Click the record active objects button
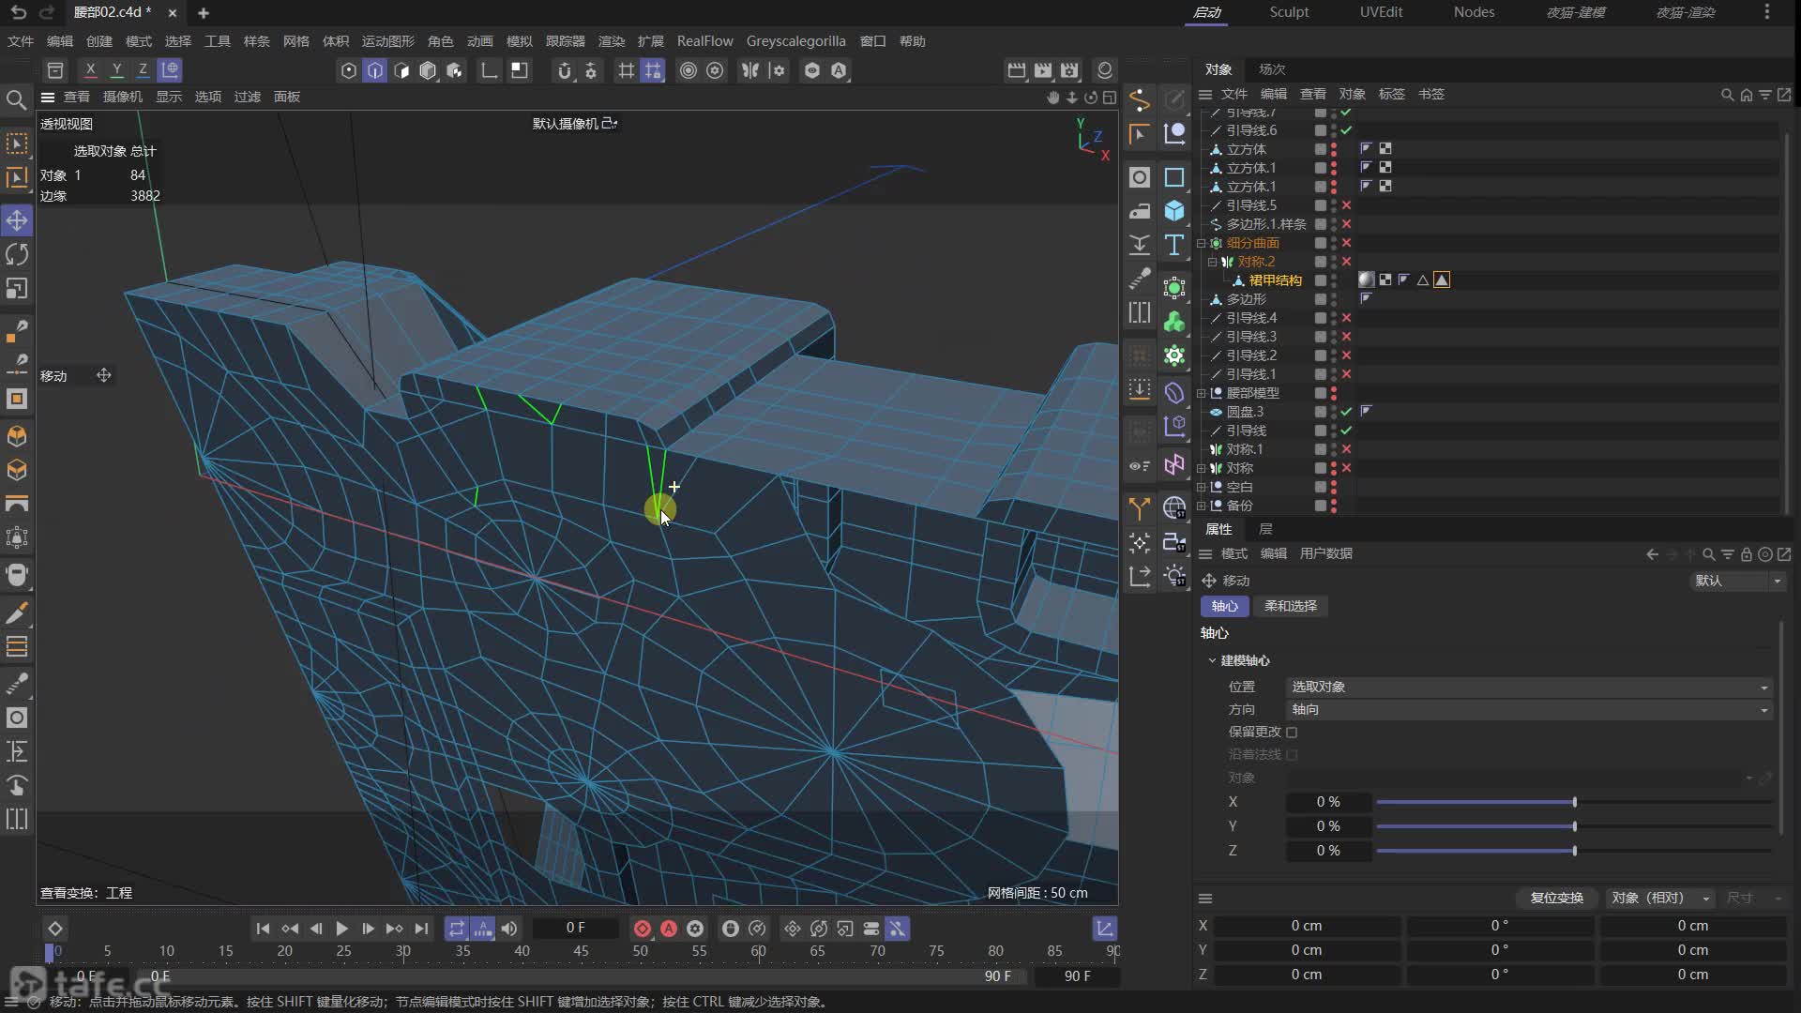 point(643,929)
